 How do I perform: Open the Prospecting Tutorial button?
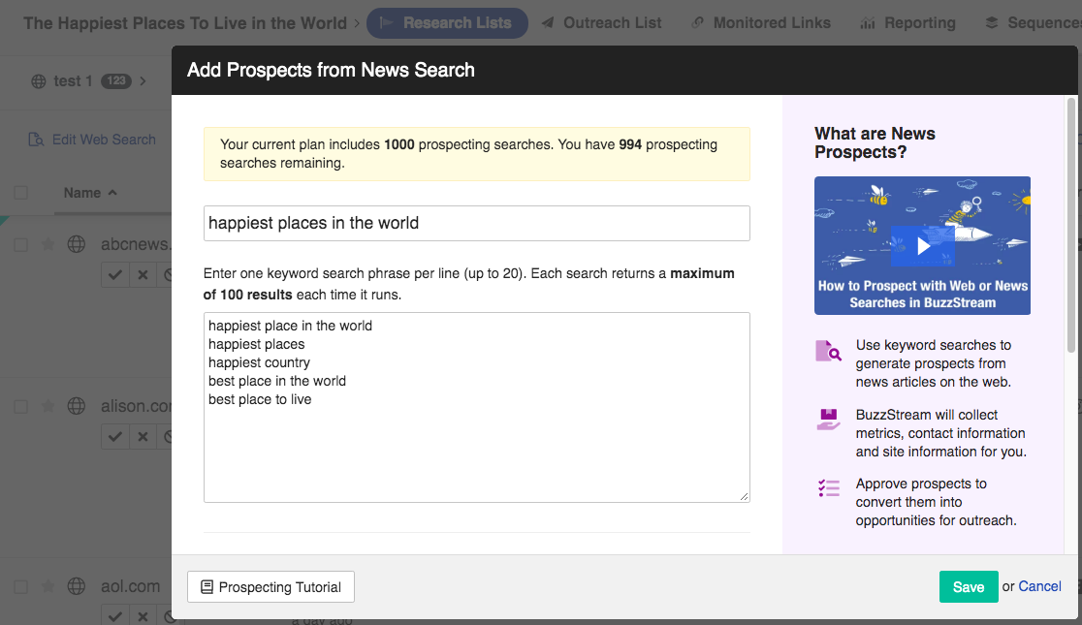click(270, 587)
